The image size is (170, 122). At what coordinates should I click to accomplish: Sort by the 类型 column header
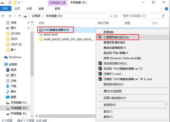(127, 23)
